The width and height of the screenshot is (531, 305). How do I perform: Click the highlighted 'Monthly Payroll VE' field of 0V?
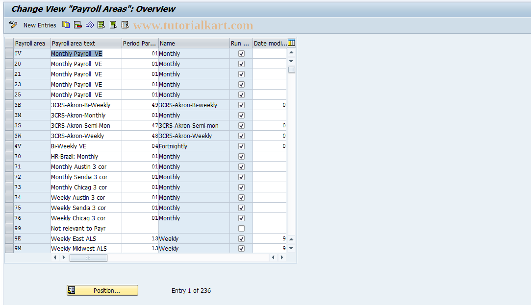[86, 53]
